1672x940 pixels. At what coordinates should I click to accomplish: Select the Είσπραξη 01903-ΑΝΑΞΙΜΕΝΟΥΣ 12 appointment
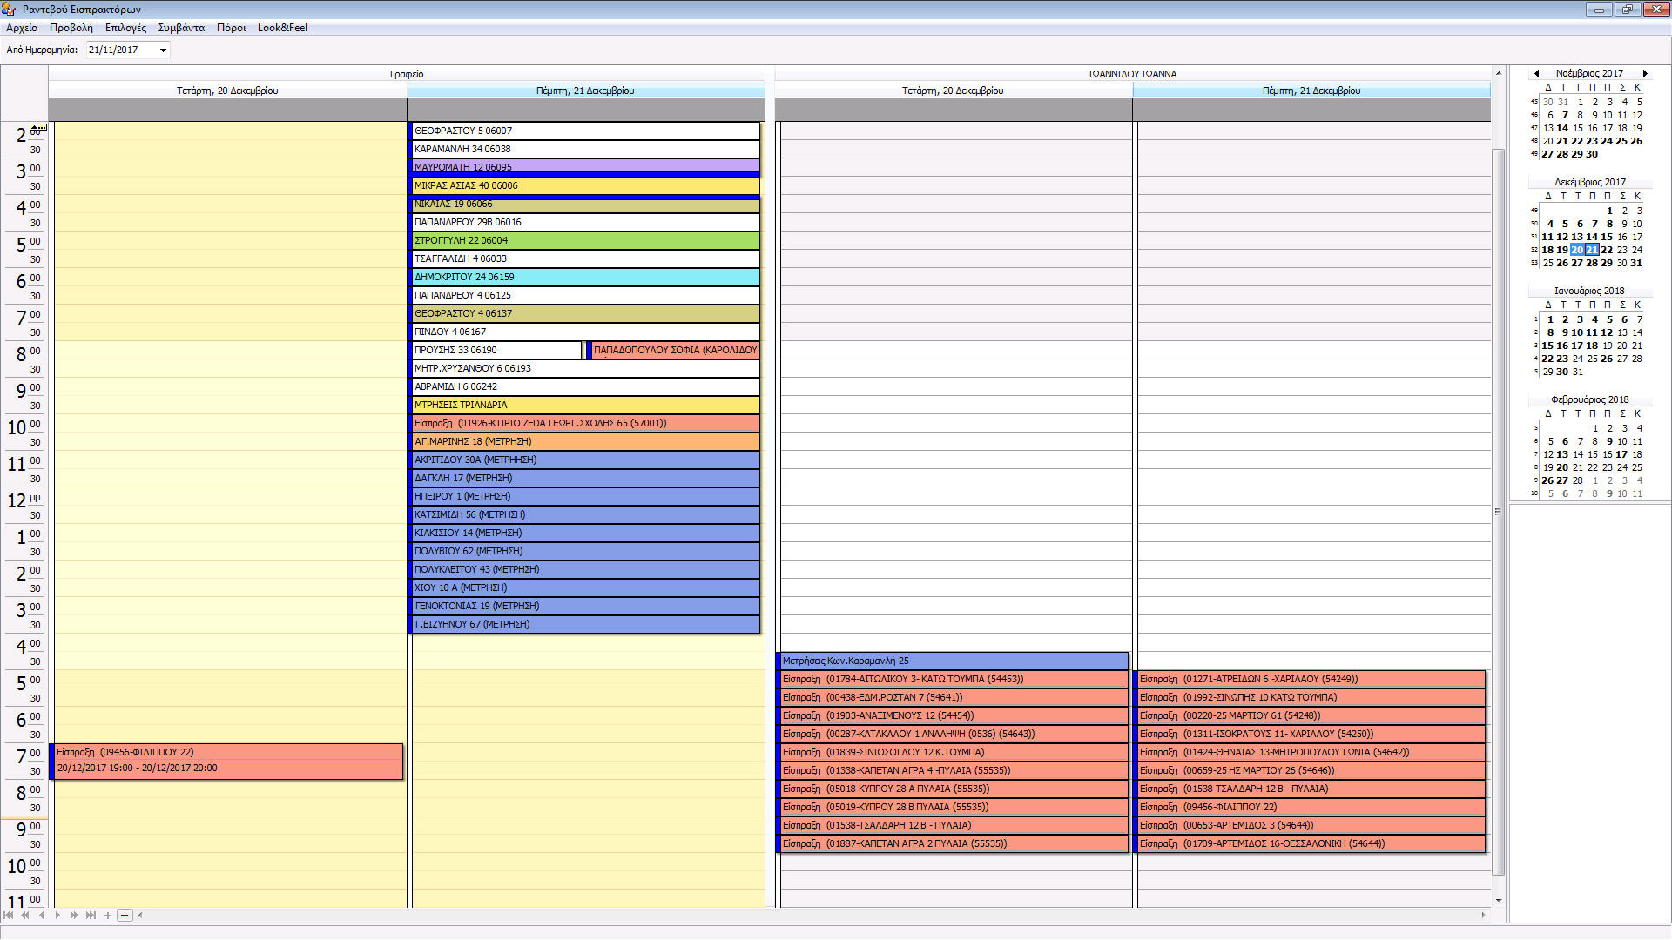point(953,715)
